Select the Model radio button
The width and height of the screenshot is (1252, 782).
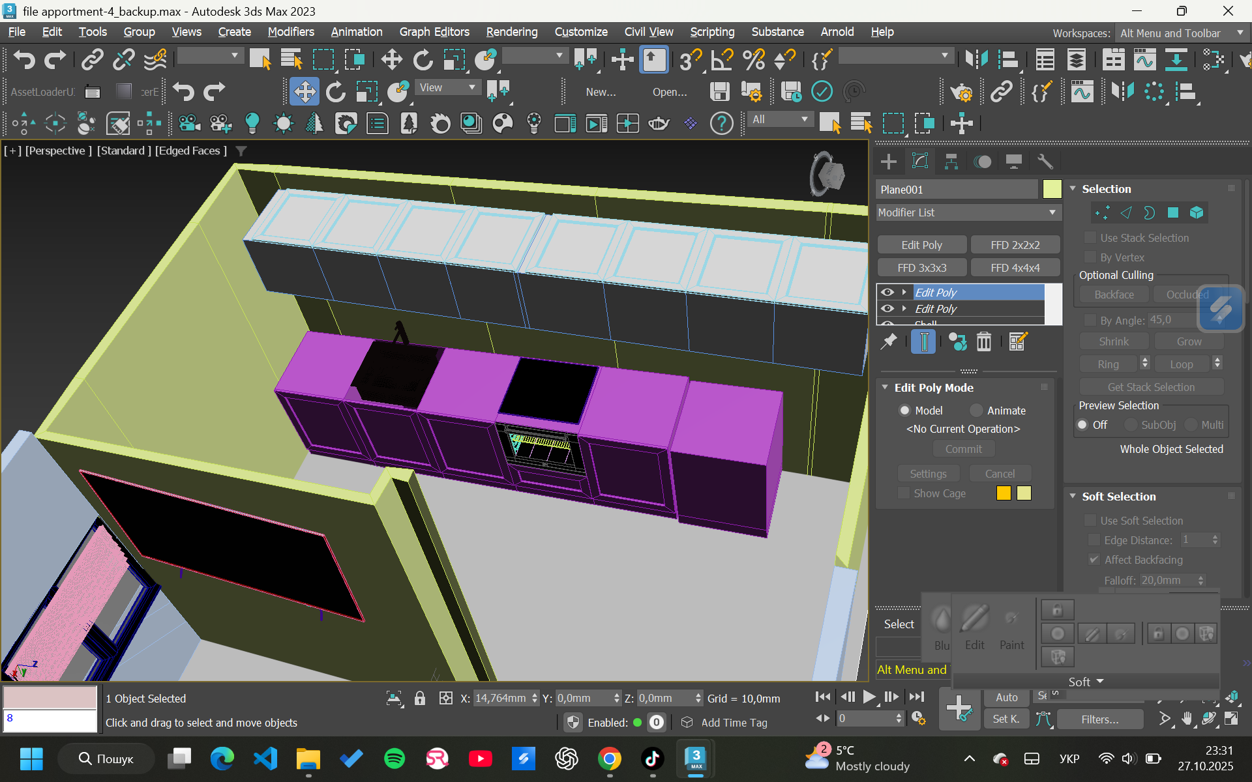pyautogui.click(x=904, y=410)
